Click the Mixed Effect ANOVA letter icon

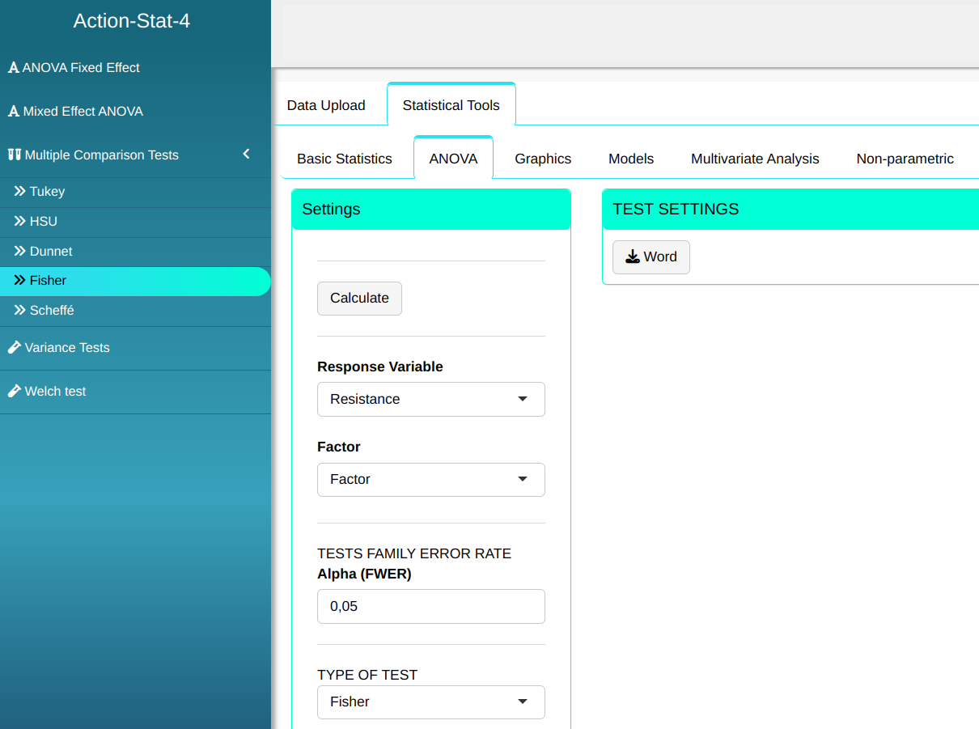13,112
